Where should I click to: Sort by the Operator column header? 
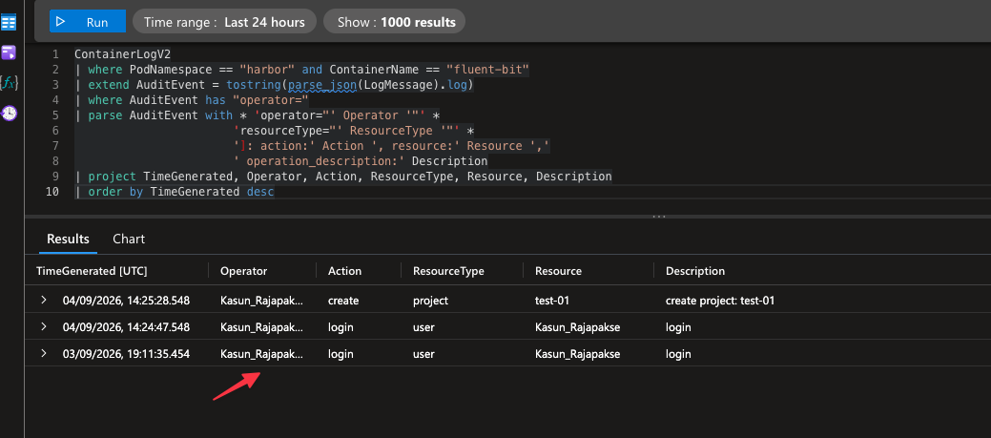[244, 270]
